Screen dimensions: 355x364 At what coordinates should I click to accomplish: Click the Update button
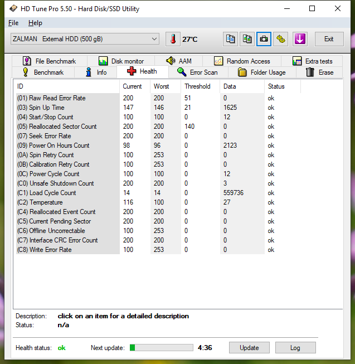pyautogui.click(x=249, y=347)
